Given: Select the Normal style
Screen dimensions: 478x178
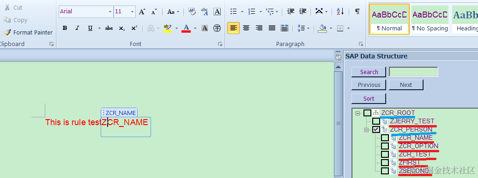Looking at the screenshot, I should click(x=389, y=19).
